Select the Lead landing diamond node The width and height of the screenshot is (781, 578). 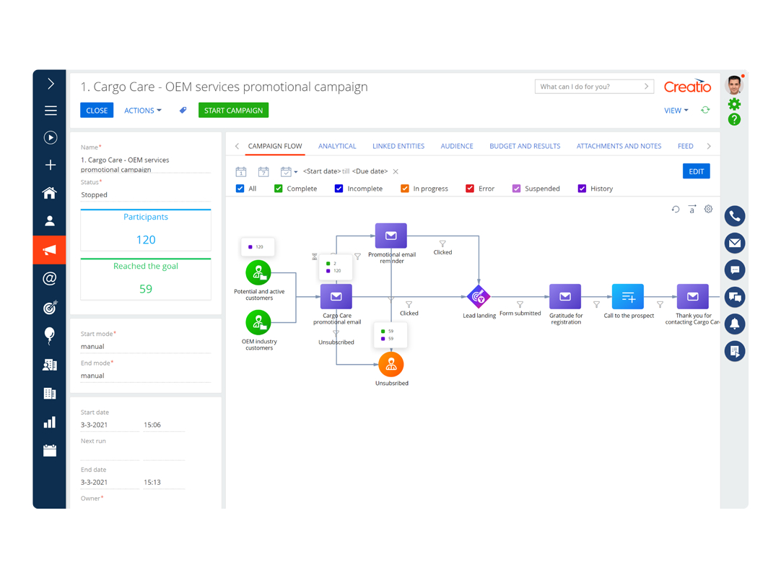478,297
